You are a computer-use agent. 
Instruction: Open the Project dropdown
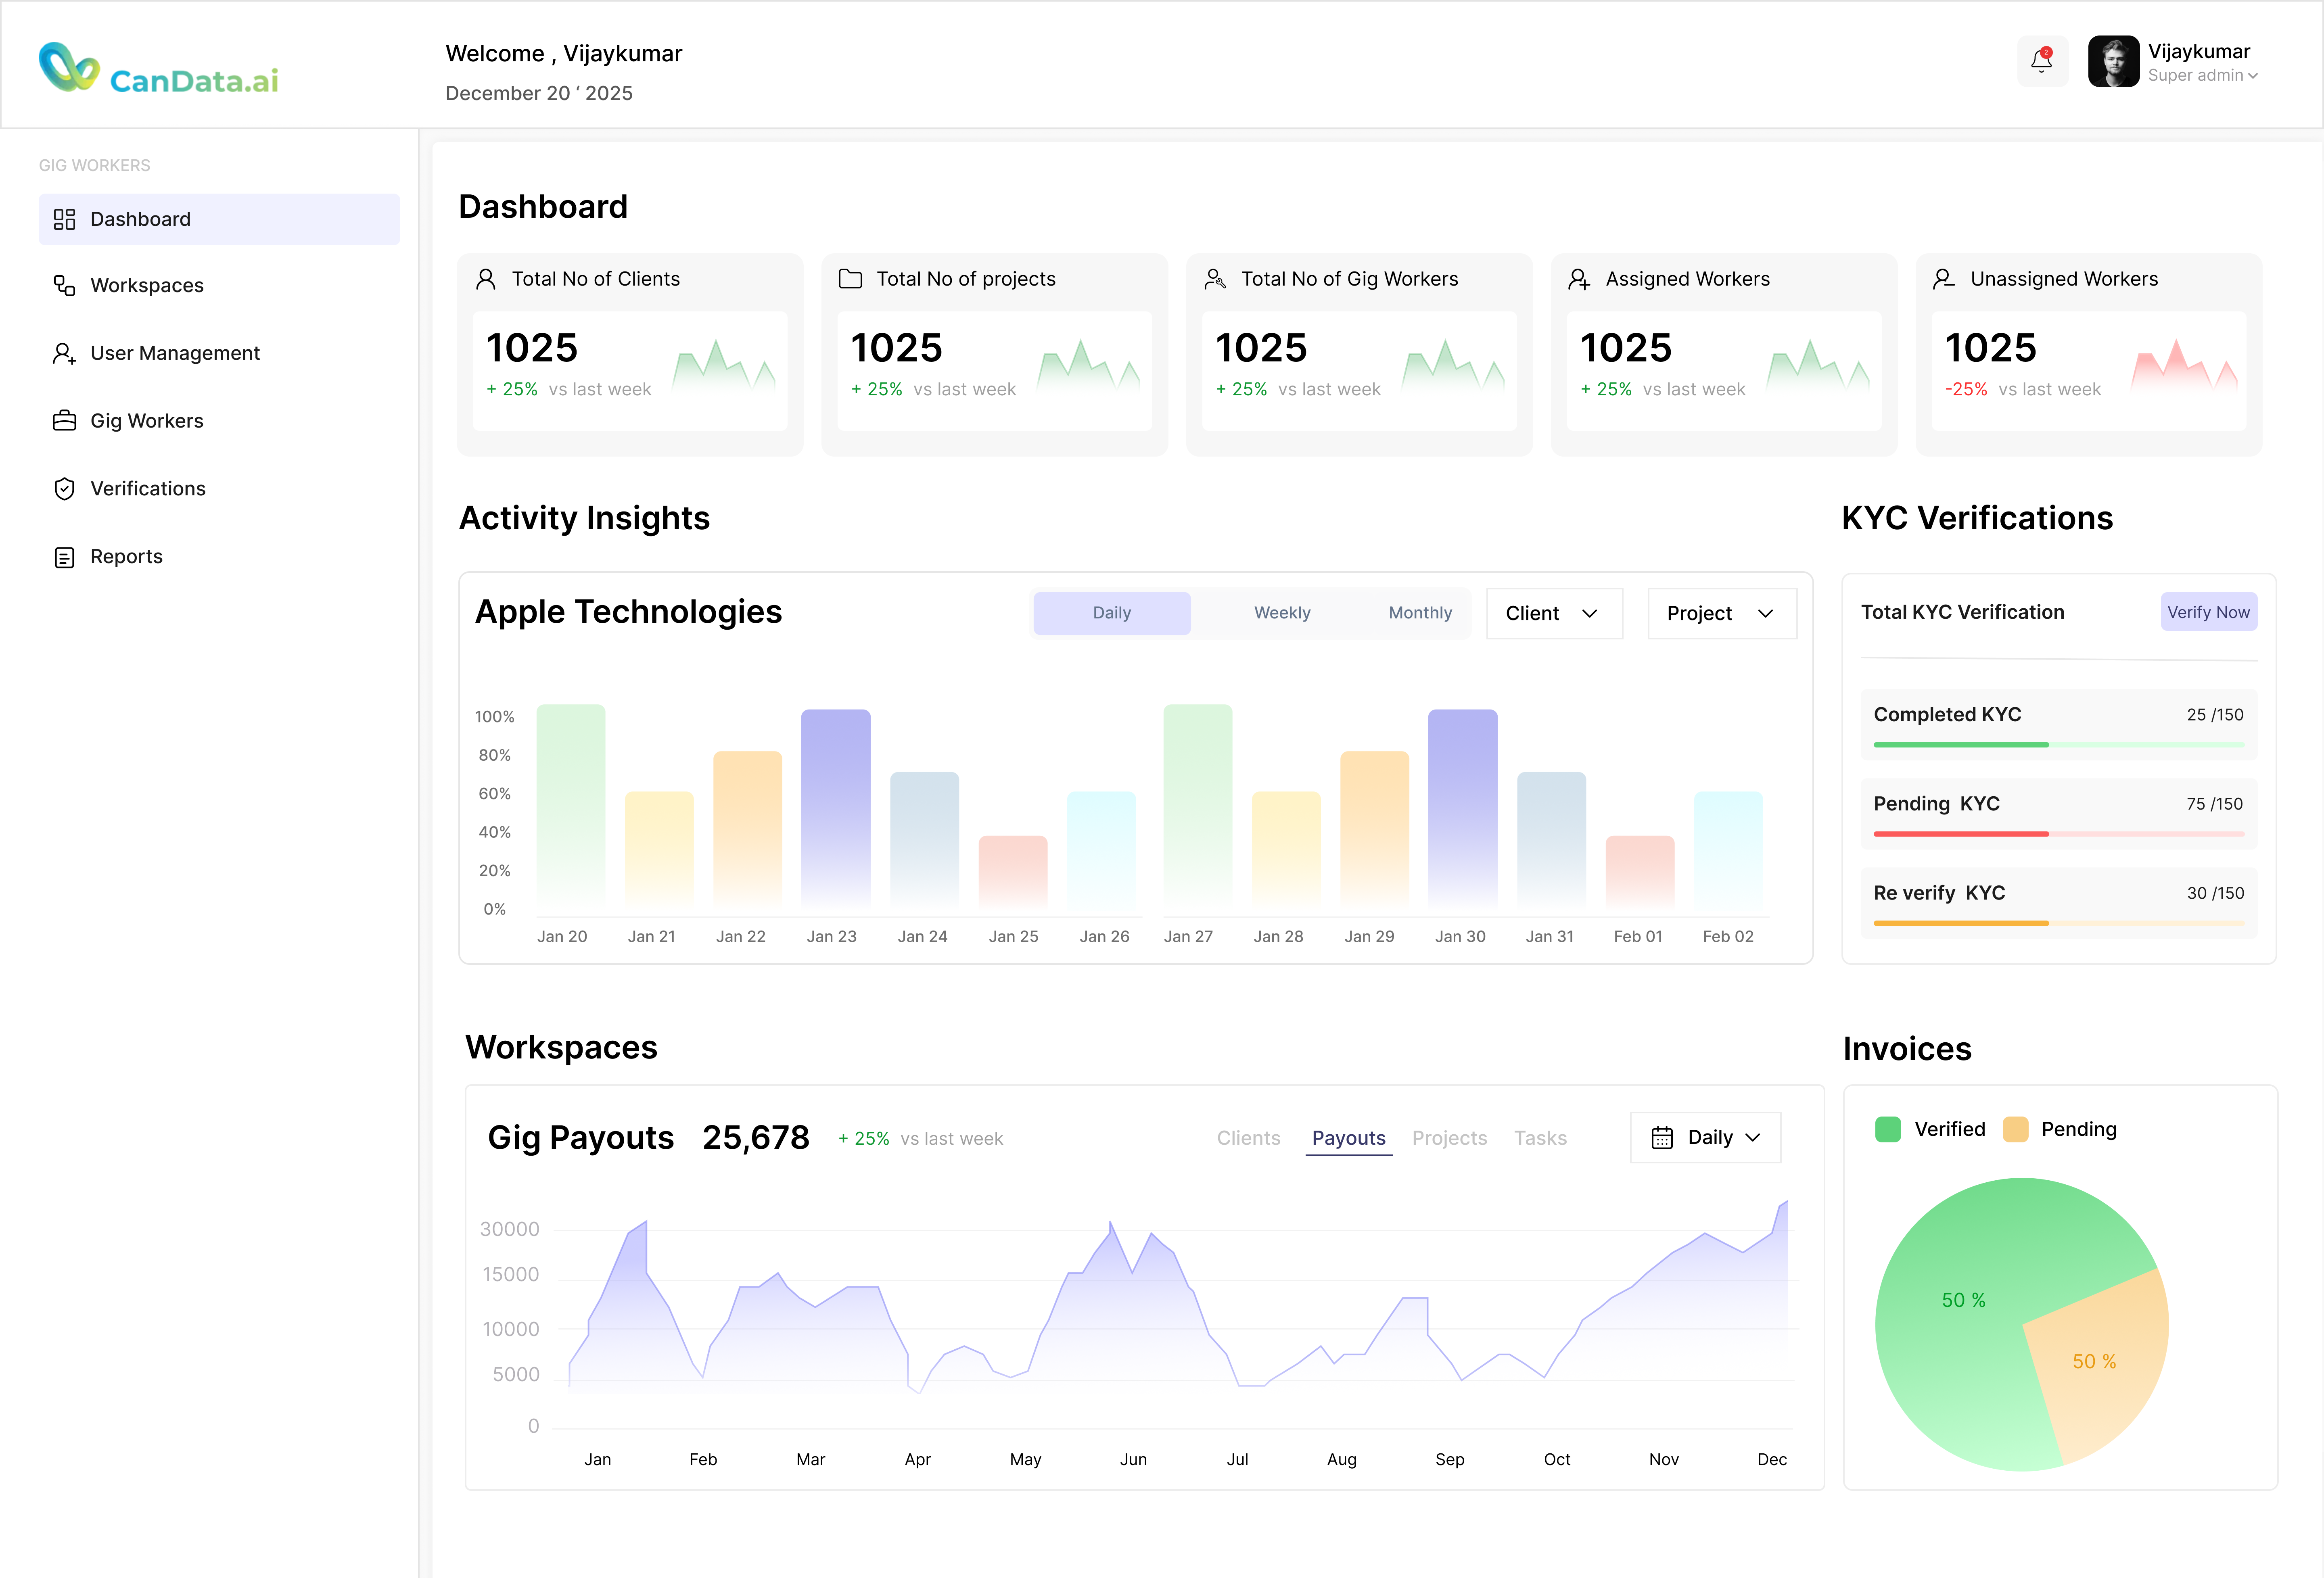(1722, 613)
